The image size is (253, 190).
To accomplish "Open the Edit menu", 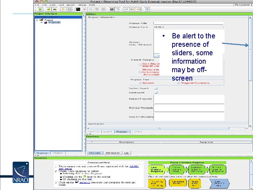I will (x=44, y=5).
